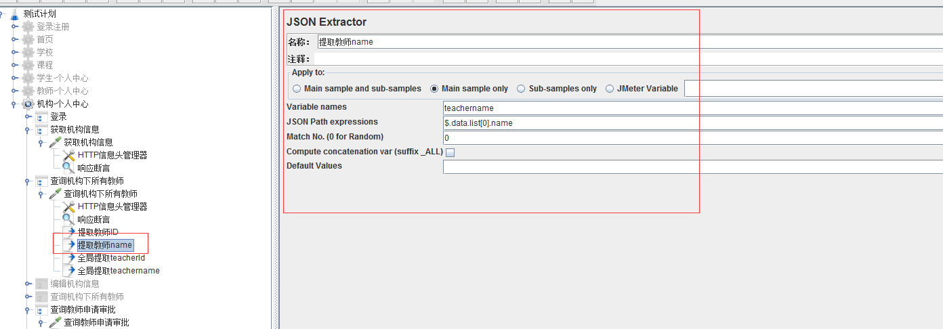Viewport: 943px width, 329px height.
Task: Click the flask icon of 测试计划
Action: [x=14, y=14]
